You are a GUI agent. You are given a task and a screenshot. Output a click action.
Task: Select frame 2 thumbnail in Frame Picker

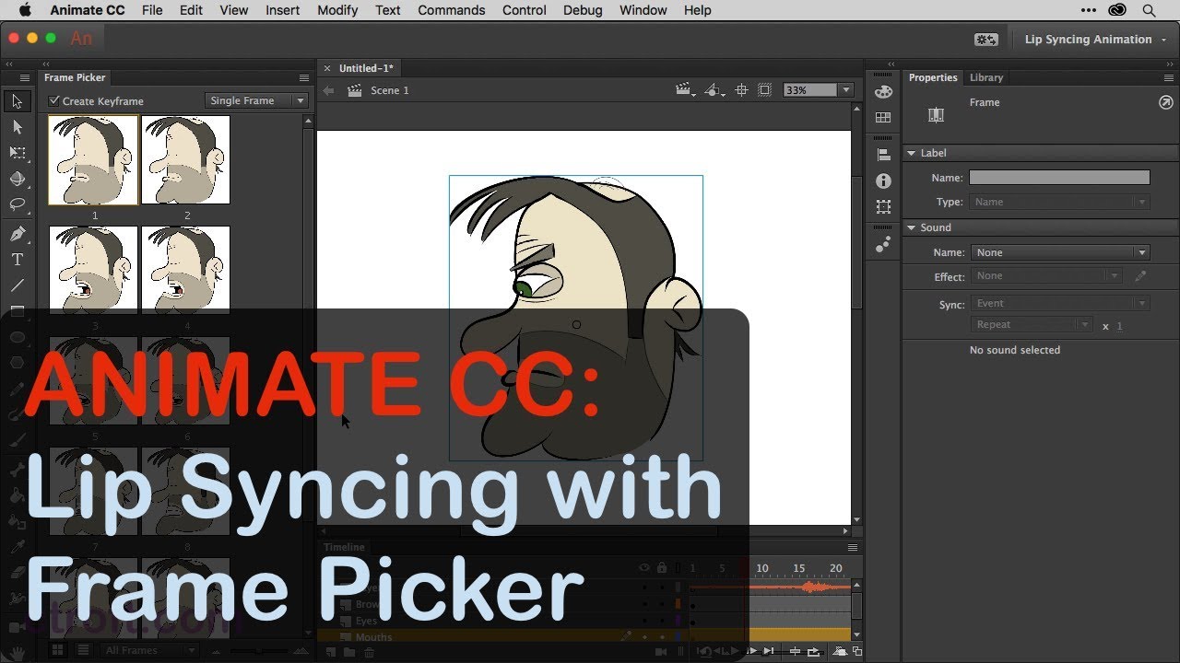[x=185, y=159]
